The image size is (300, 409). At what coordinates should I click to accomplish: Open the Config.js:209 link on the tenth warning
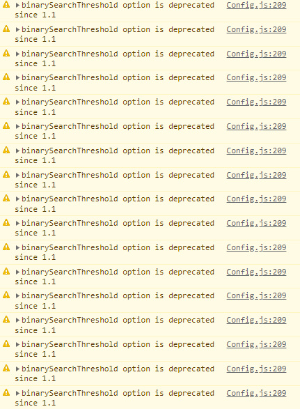[256, 223]
